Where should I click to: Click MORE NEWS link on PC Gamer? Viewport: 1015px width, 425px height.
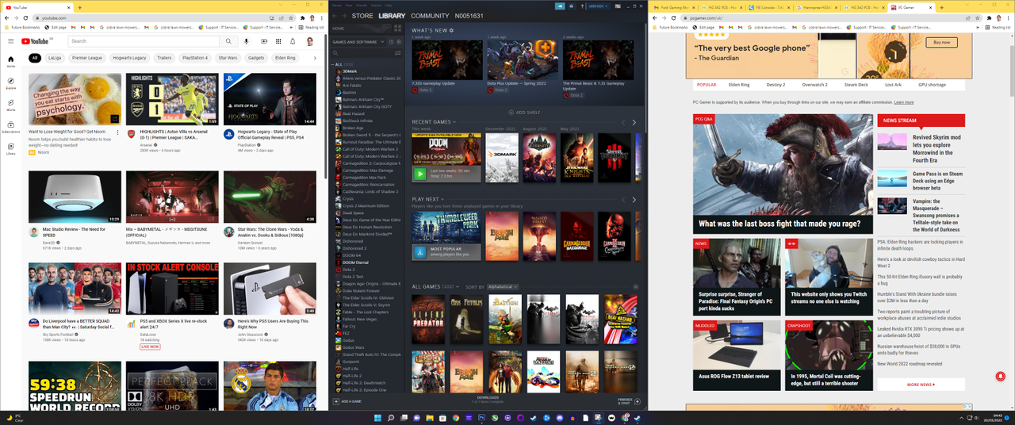921,385
